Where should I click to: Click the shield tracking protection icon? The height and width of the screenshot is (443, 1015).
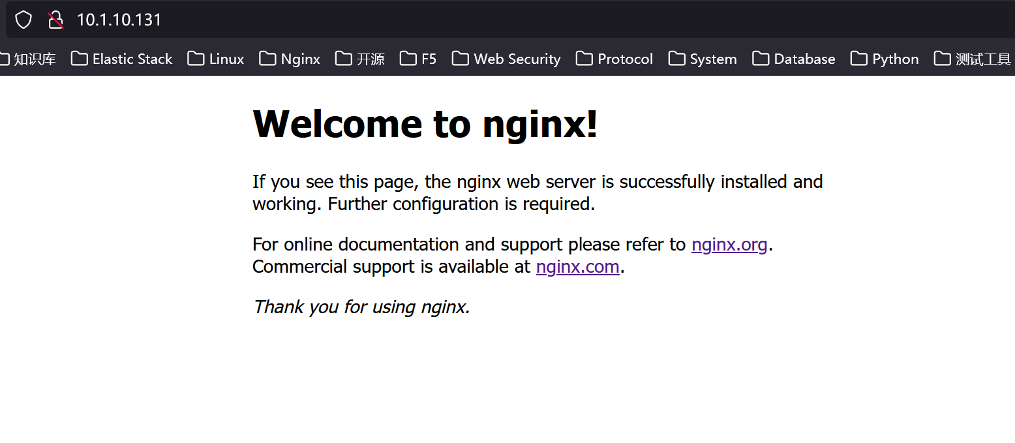coord(23,20)
